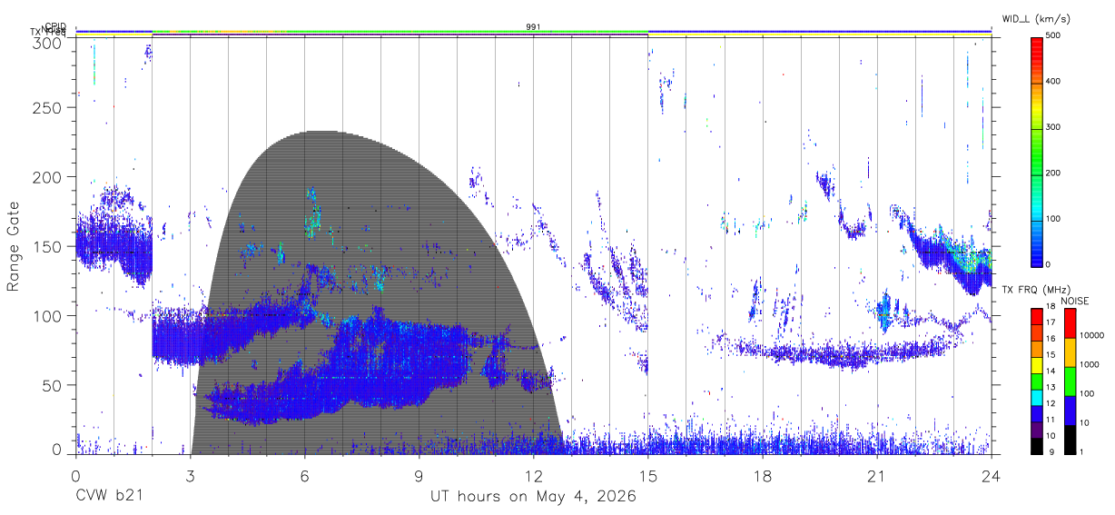Viewport: 1115px width, 515px height.
Task: Click the blue 11–12 MHz swatch in TX FRQ legend
Action: [x=1036, y=413]
